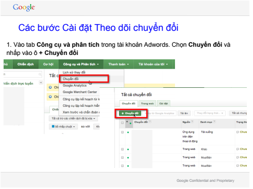Image resolution: width=253 pixels, height=189 pixels.
Task: Click the blue Số nhấp chuột metric square
Action: [53, 126]
